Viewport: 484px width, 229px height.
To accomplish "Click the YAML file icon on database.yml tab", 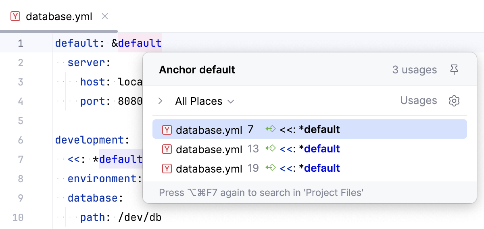I will point(15,17).
